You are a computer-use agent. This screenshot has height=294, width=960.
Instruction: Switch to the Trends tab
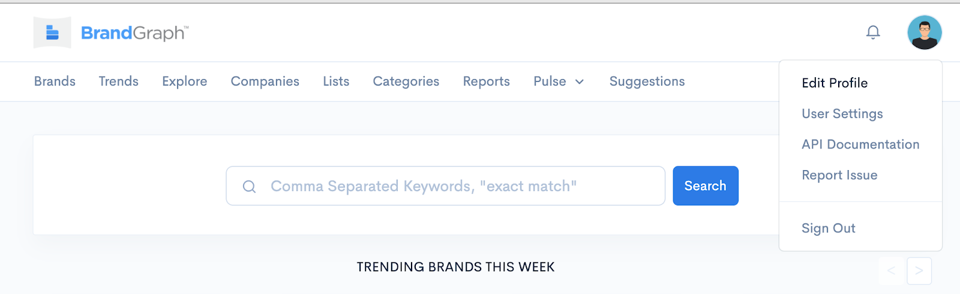point(119,81)
